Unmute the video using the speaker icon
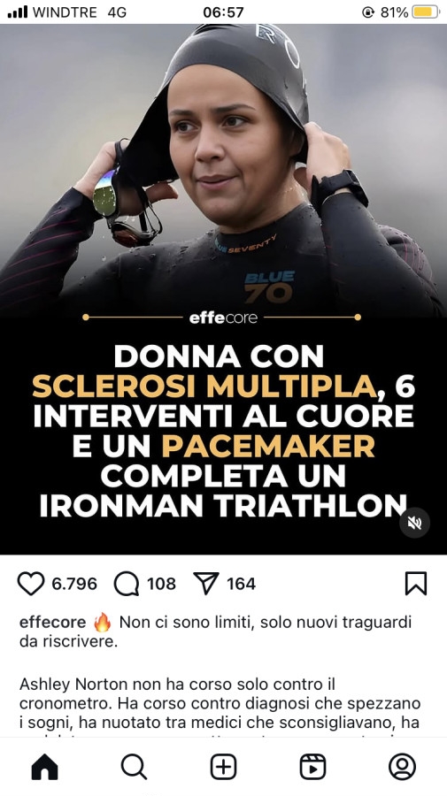The height and width of the screenshot is (796, 447). [x=414, y=523]
